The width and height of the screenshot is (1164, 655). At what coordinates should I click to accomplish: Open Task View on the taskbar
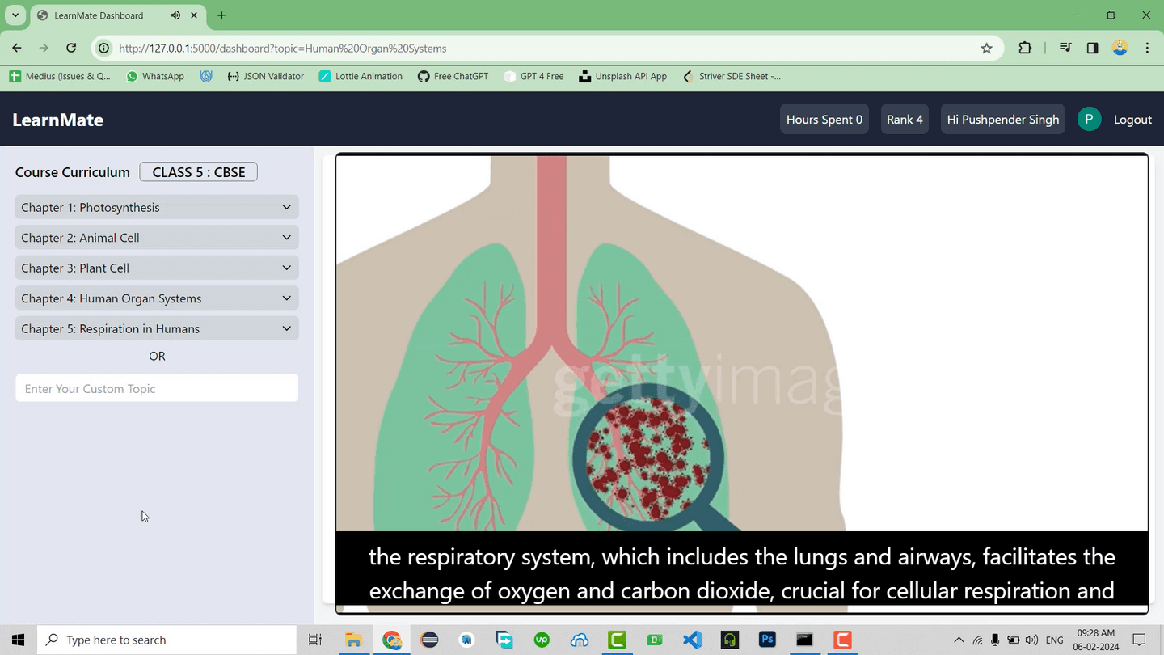coord(315,640)
